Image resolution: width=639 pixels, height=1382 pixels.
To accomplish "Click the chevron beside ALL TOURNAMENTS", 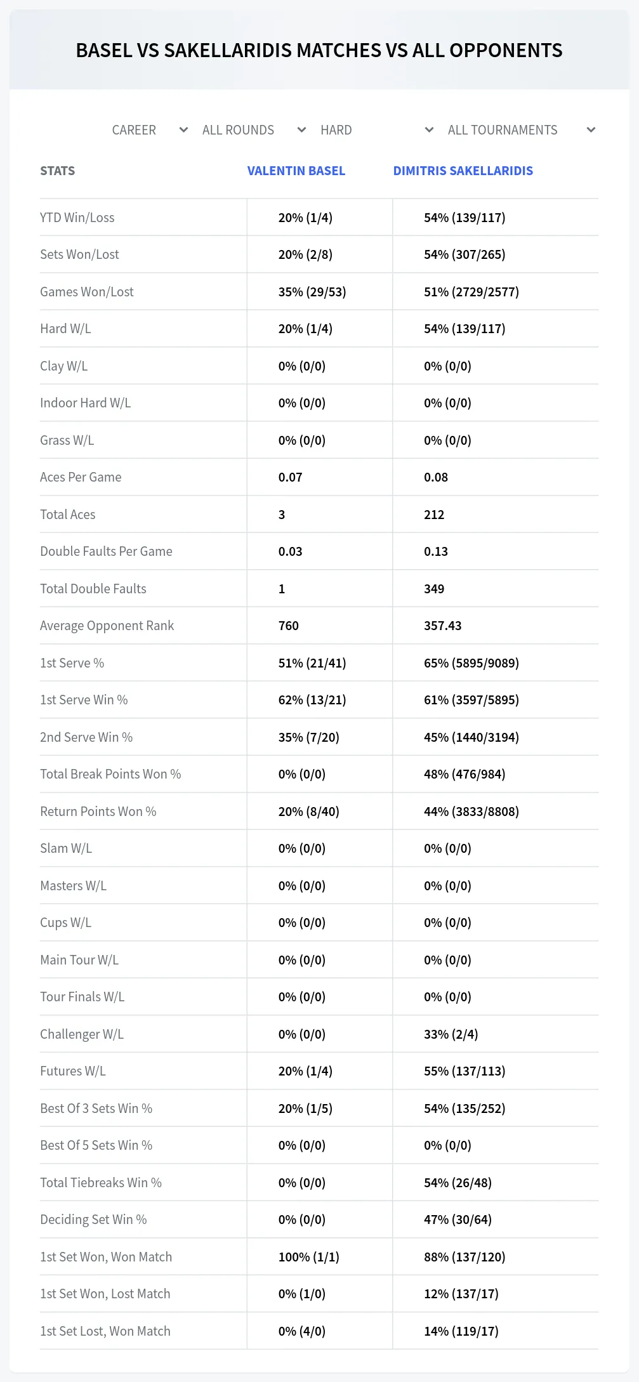I will (591, 130).
